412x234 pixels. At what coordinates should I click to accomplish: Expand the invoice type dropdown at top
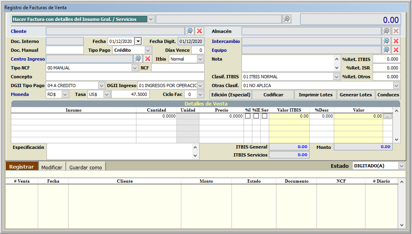coord(151,19)
